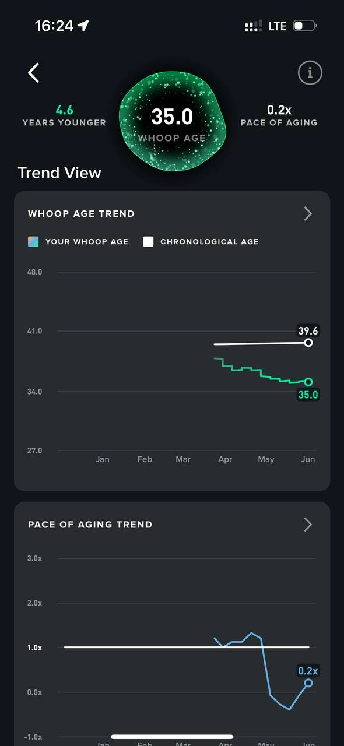Toggle the Chronological Age legend swatch

tap(148, 241)
